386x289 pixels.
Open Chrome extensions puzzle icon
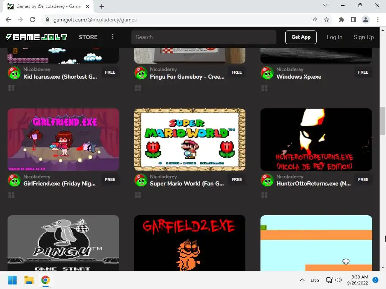coord(341,20)
